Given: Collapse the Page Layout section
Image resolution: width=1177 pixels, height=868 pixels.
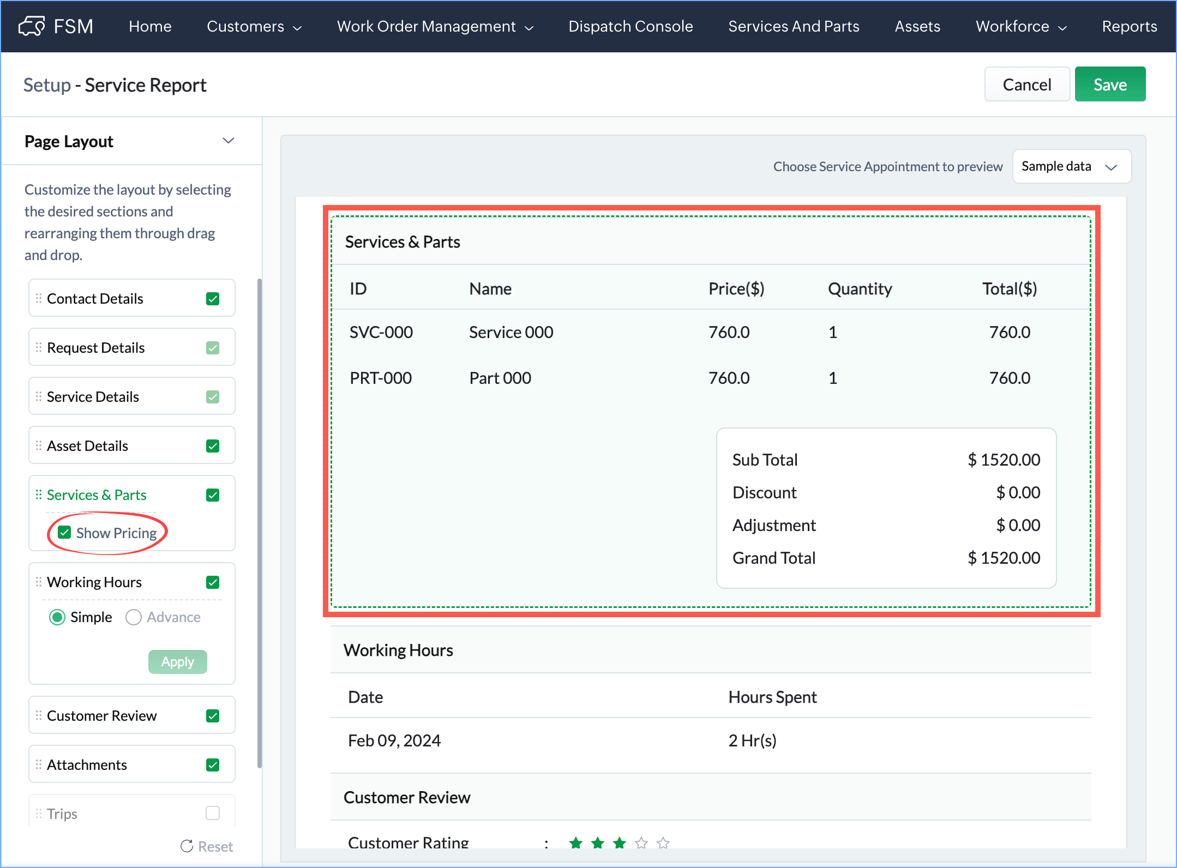Looking at the screenshot, I should point(229,141).
